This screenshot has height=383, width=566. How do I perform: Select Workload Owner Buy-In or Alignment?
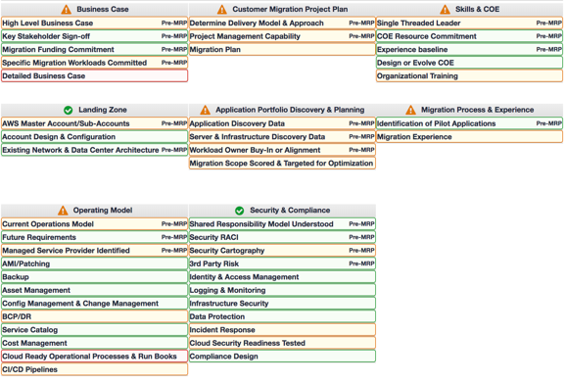[x=282, y=150]
